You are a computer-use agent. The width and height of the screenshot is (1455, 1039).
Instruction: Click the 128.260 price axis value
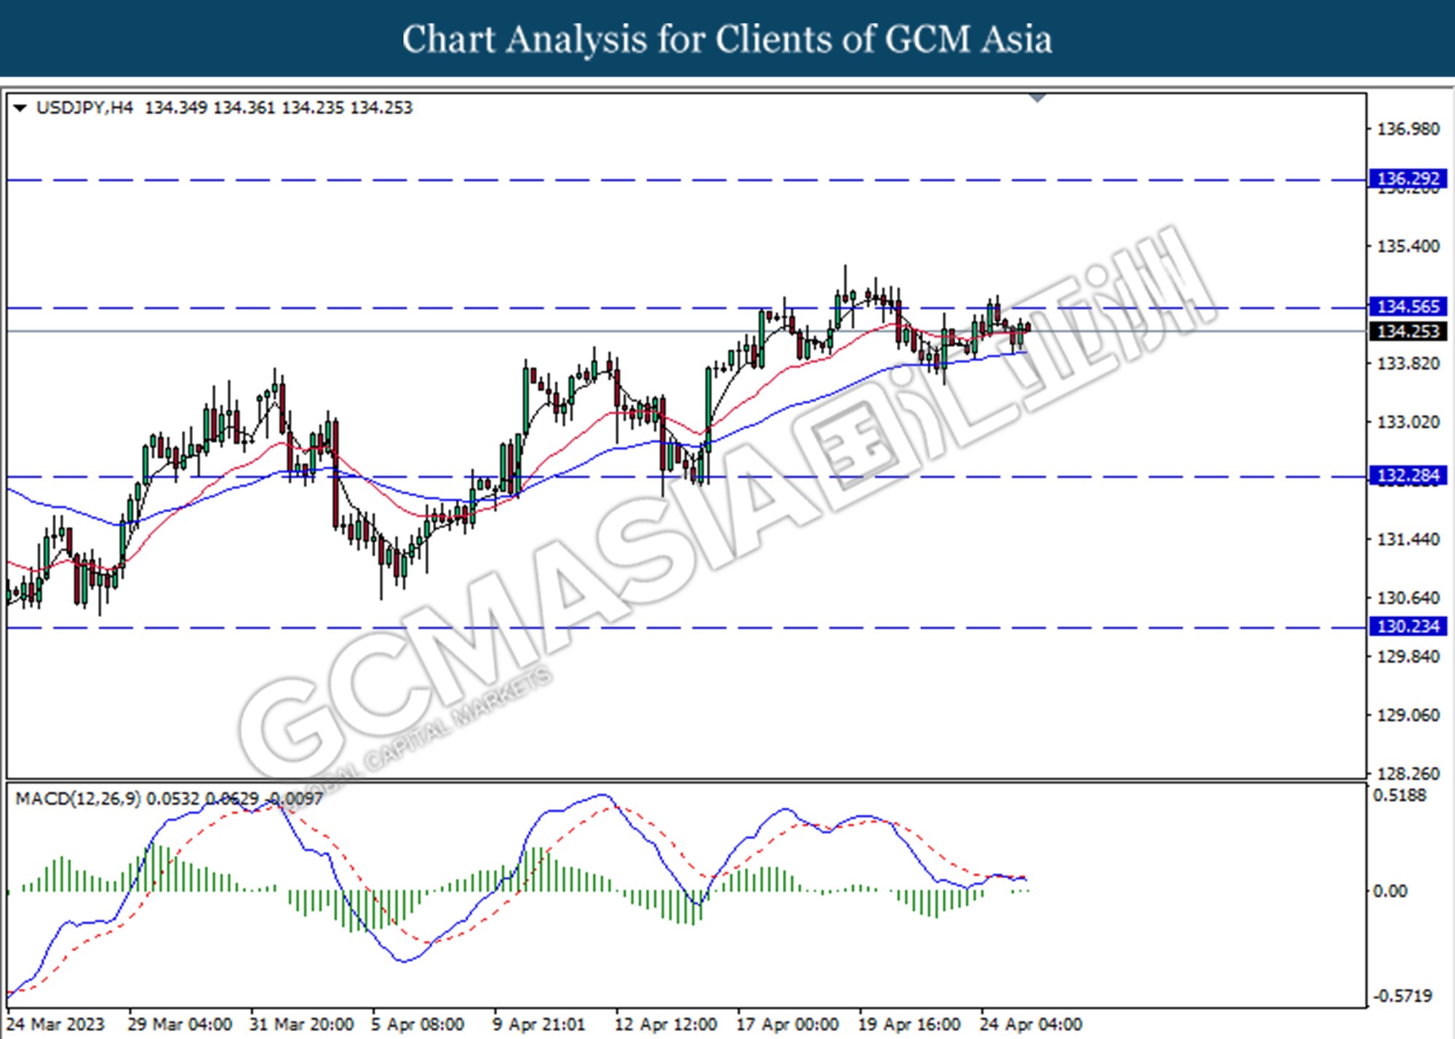[1408, 773]
